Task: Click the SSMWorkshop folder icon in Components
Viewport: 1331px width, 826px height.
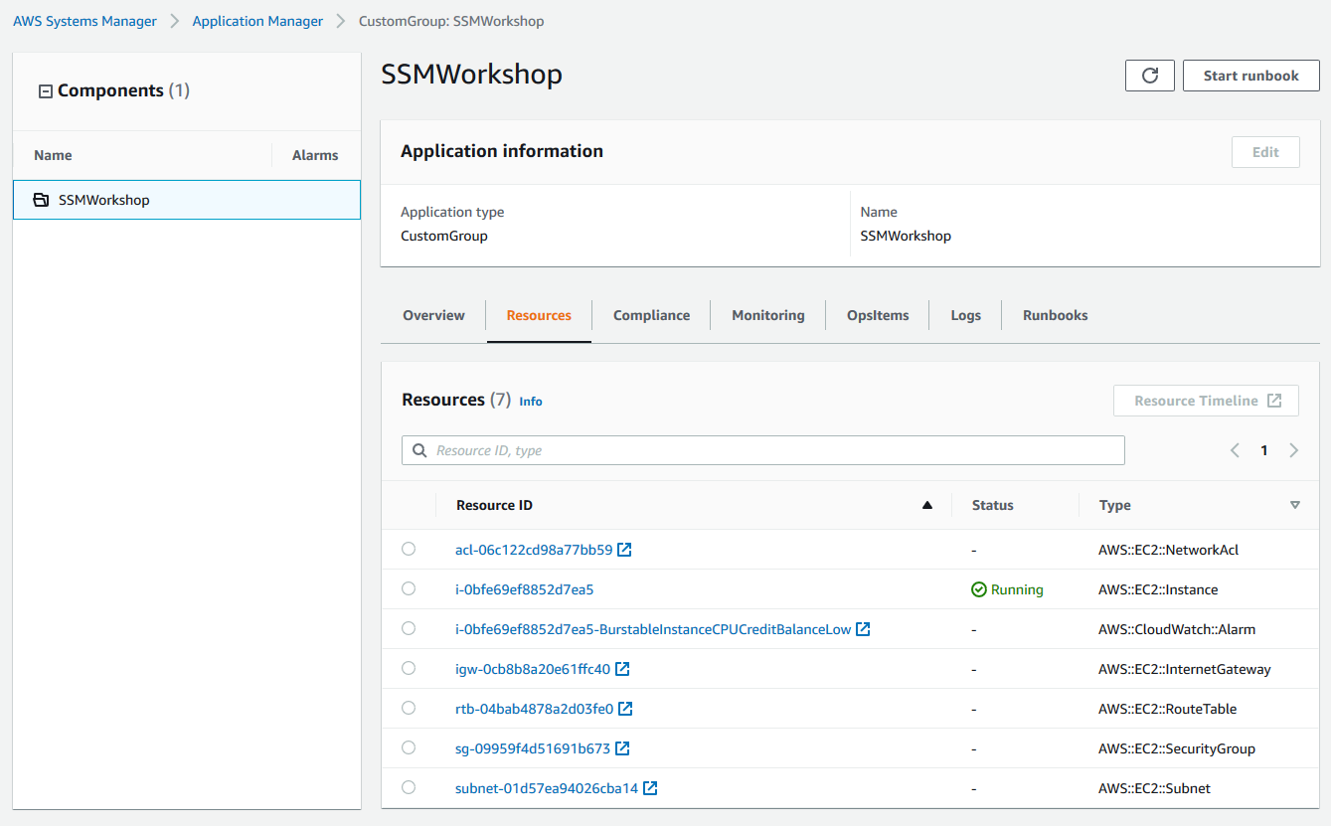Action: click(41, 200)
